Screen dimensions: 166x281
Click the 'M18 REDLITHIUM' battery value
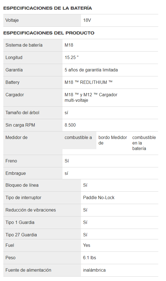pos(88,82)
